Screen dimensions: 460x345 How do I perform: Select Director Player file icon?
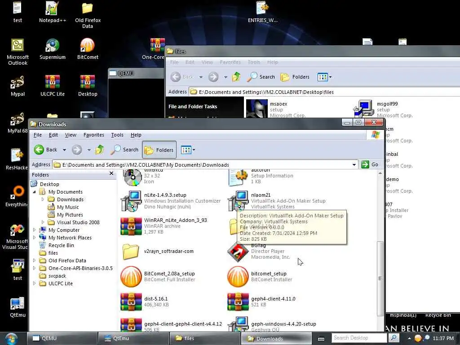pyautogui.click(x=238, y=252)
